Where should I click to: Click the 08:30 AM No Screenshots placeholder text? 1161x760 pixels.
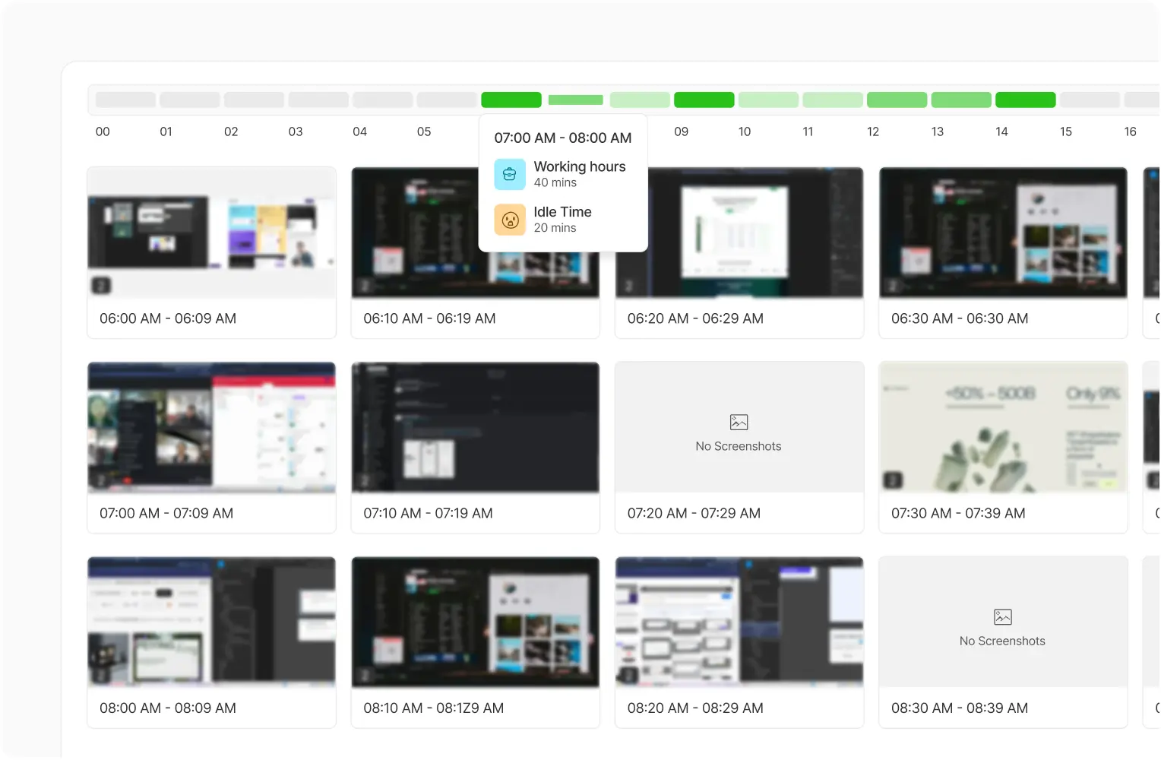pyautogui.click(x=1003, y=641)
